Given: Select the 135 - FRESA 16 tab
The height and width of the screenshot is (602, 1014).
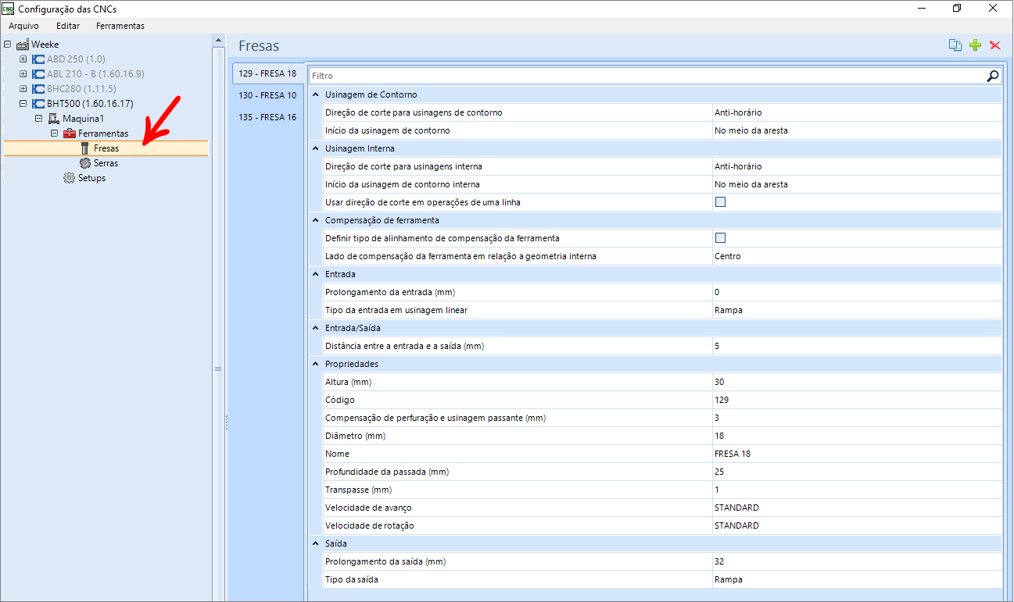Looking at the screenshot, I should coord(267,117).
